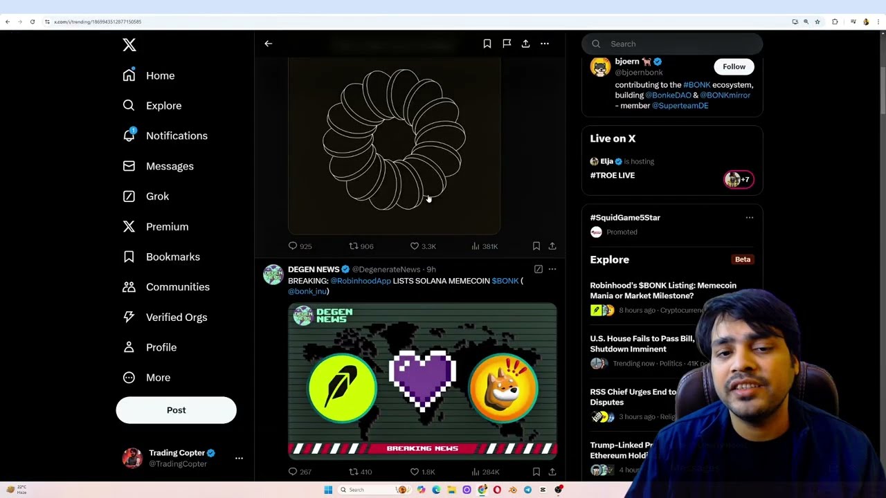The image size is (886, 498).
Task: Open the DEGEN NEWS breaking news image
Action: (x=422, y=381)
